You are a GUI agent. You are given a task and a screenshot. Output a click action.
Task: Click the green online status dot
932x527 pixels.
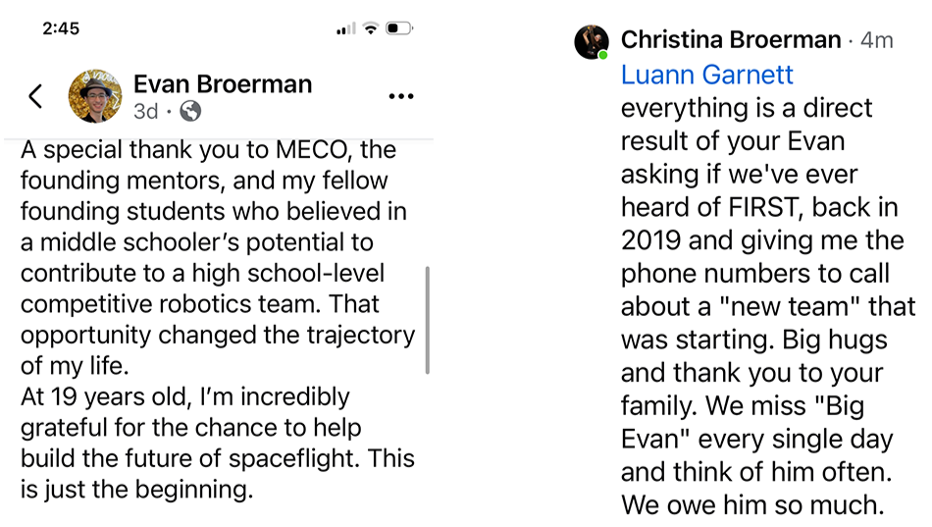(603, 55)
